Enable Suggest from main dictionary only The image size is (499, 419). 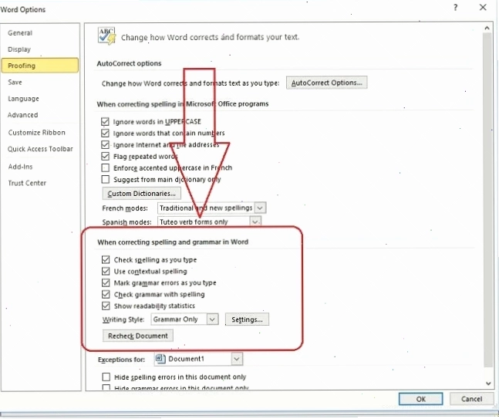pos(105,179)
